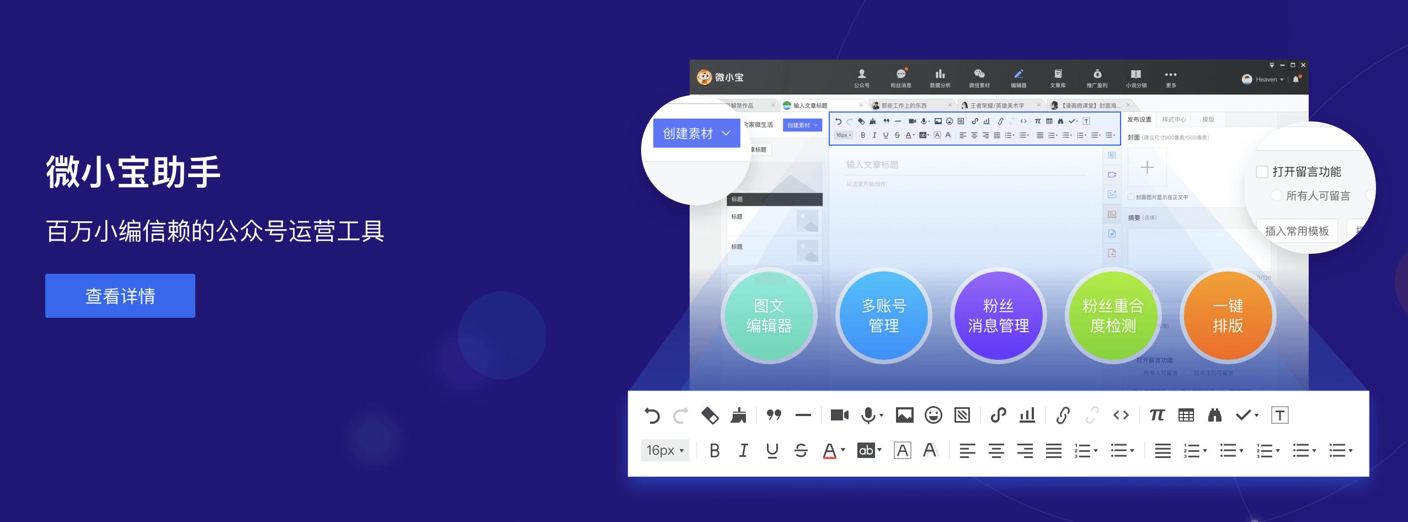Open 微信素材 in the top navigation

[x=979, y=78]
